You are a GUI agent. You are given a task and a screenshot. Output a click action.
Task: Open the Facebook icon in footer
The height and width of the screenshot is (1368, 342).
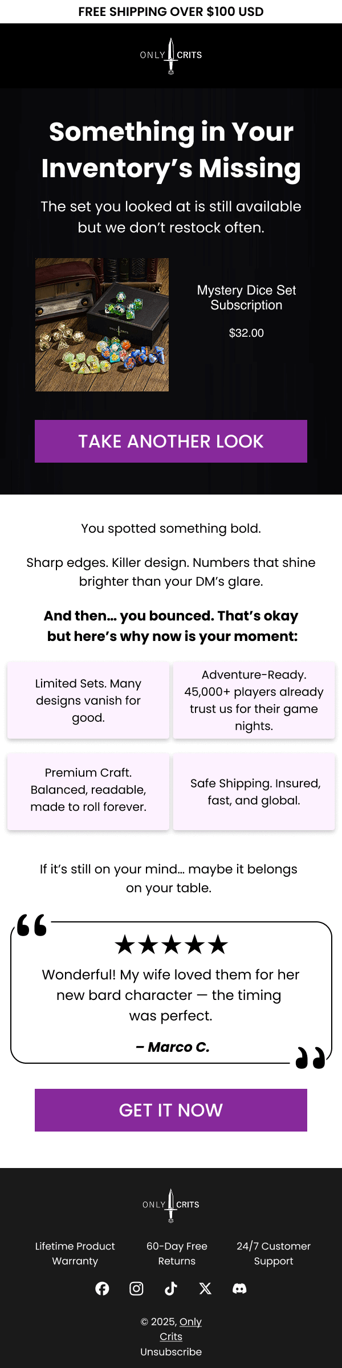103,1289
